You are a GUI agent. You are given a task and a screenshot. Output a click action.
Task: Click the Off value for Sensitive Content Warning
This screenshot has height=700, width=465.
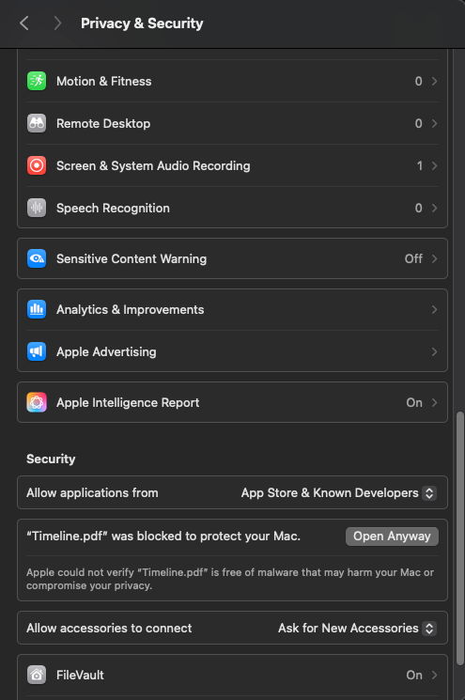tap(413, 259)
